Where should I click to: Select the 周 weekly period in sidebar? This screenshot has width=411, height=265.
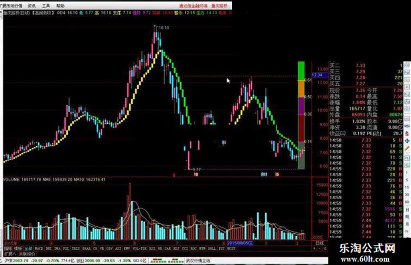pos(407,217)
